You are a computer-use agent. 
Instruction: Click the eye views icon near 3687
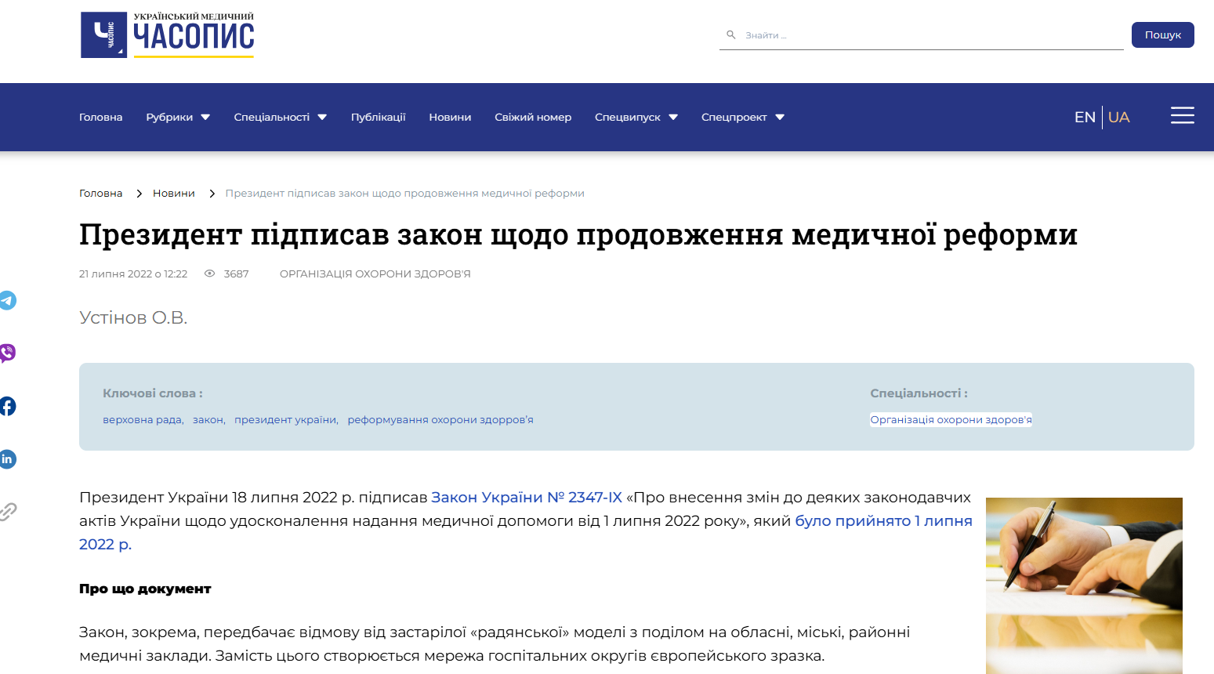(x=209, y=274)
